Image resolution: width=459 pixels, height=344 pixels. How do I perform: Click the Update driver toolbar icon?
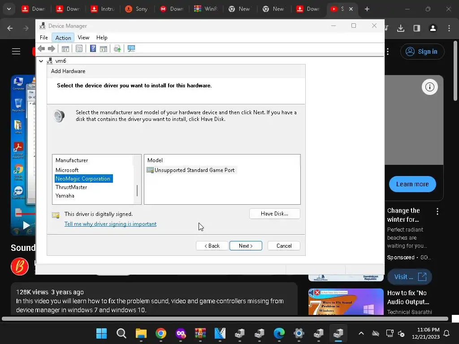click(x=117, y=48)
